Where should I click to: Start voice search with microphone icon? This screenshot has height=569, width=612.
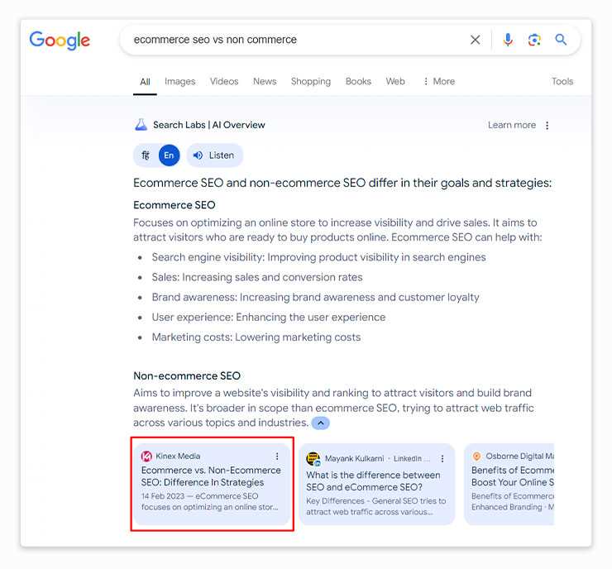pyautogui.click(x=508, y=40)
